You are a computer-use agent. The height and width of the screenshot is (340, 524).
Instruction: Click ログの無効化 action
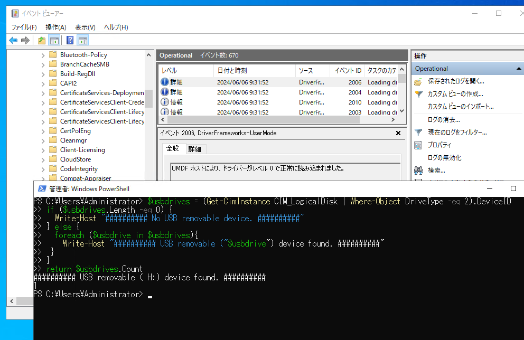444,158
